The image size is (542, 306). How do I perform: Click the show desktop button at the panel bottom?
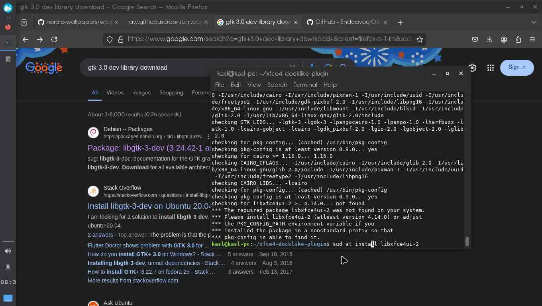8,298
